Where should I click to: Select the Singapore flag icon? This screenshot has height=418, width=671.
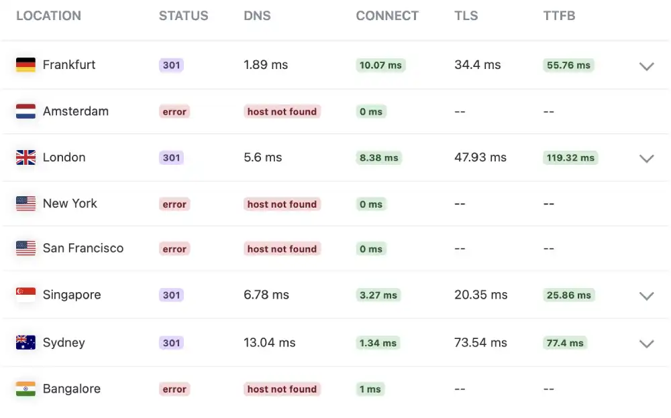[25, 295]
